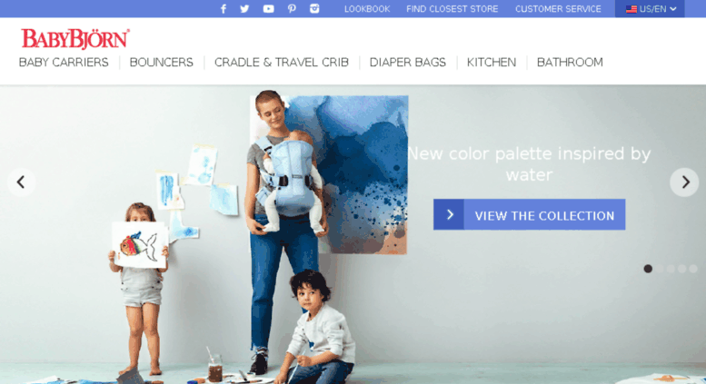Open the Lookbook link

tap(367, 9)
